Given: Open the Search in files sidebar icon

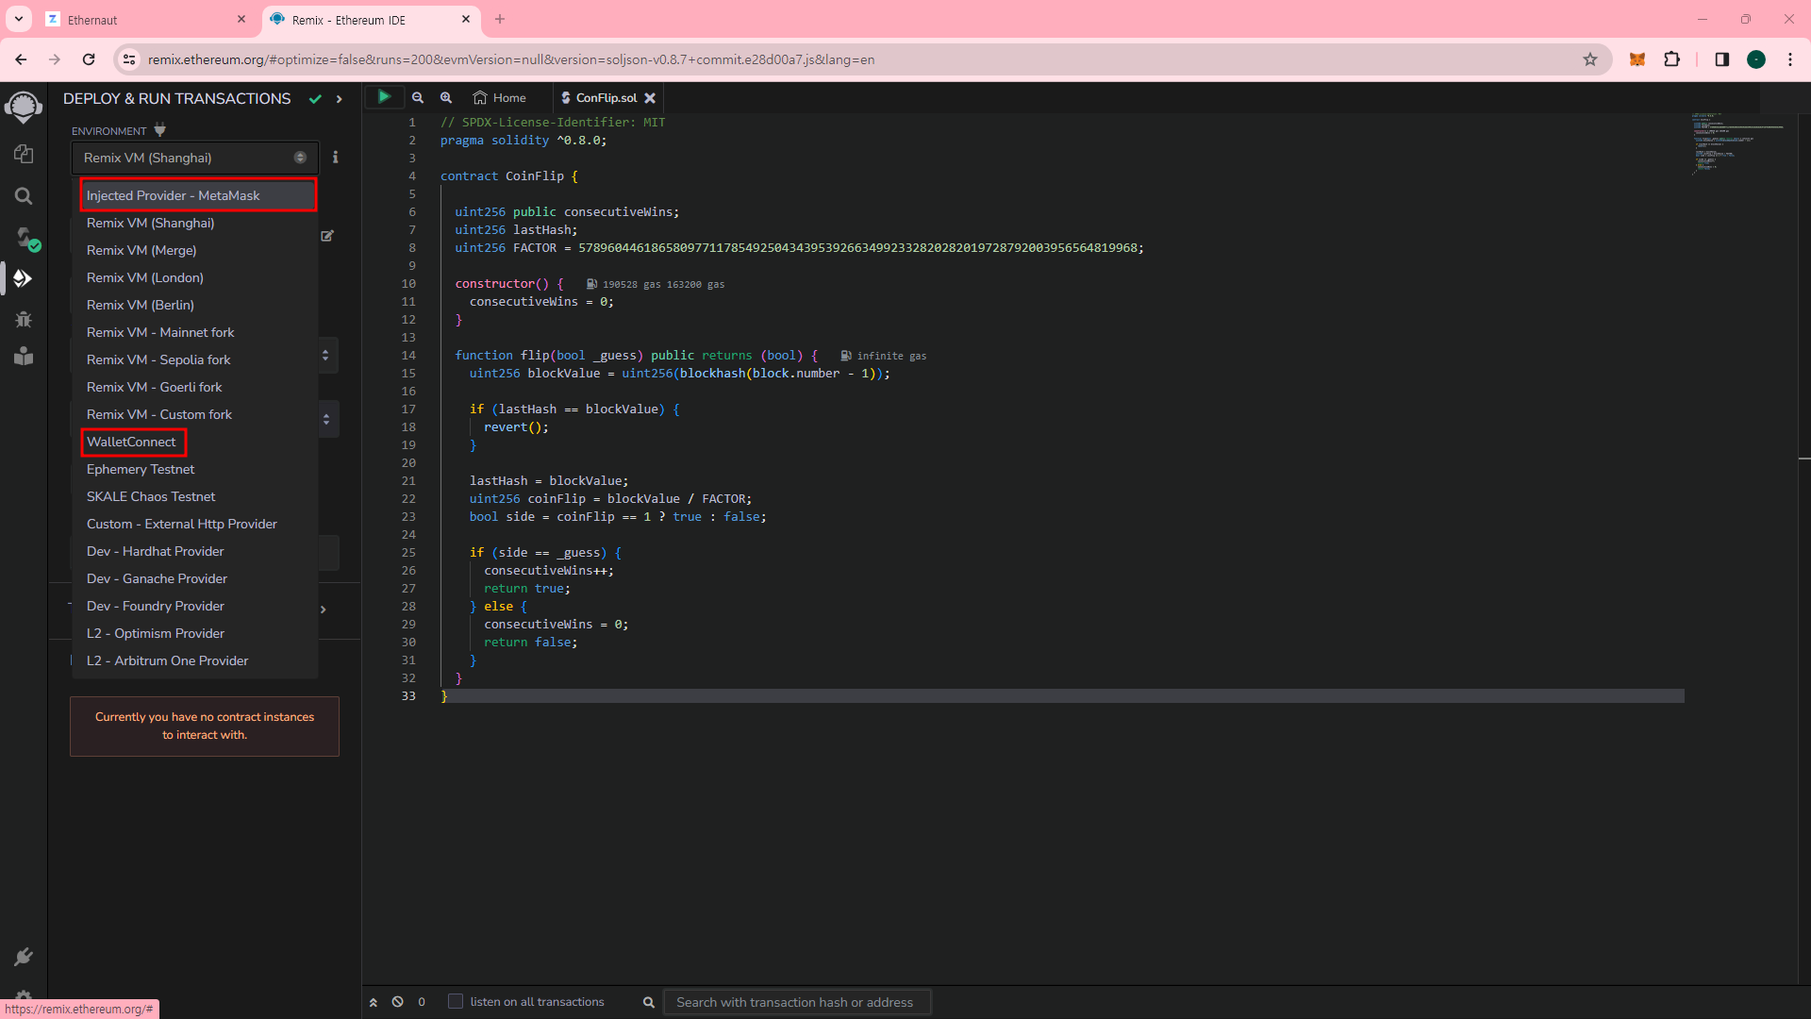Looking at the screenshot, I should pos(24,196).
